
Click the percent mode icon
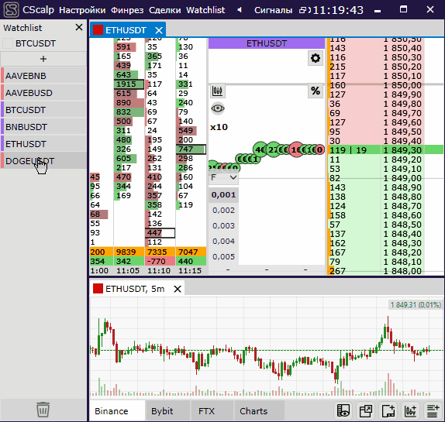pos(316,91)
